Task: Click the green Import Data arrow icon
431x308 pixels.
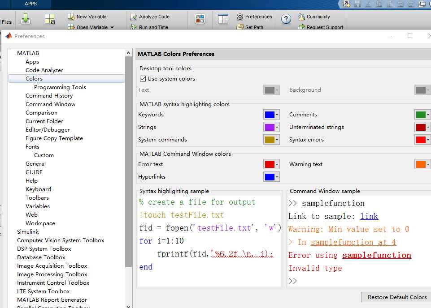Action: 26,19
